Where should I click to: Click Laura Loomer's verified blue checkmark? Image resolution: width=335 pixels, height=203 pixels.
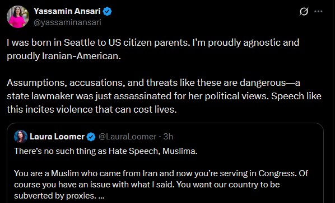tap(91, 137)
